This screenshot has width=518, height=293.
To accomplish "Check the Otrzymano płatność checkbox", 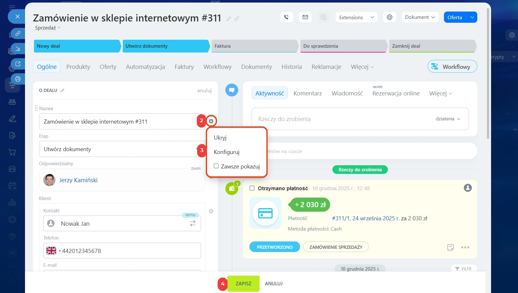I will (x=252, y=188).
